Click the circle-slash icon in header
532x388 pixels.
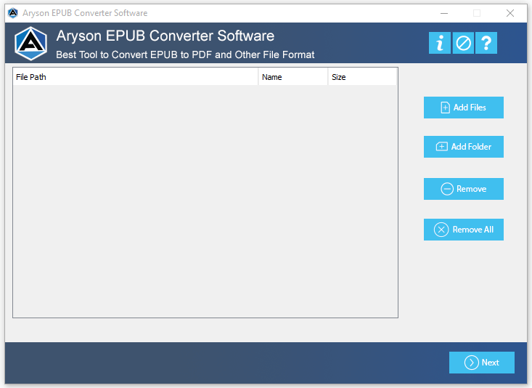pos(463,43)
